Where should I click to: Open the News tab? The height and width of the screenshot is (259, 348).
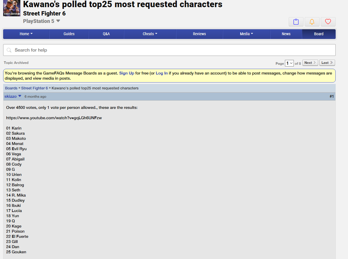click(x=286, y=34)
